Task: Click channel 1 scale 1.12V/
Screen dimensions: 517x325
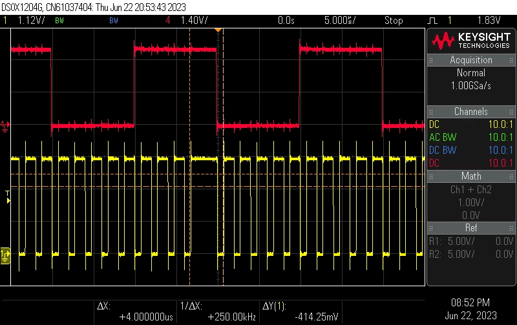Action: pos(31,21)
